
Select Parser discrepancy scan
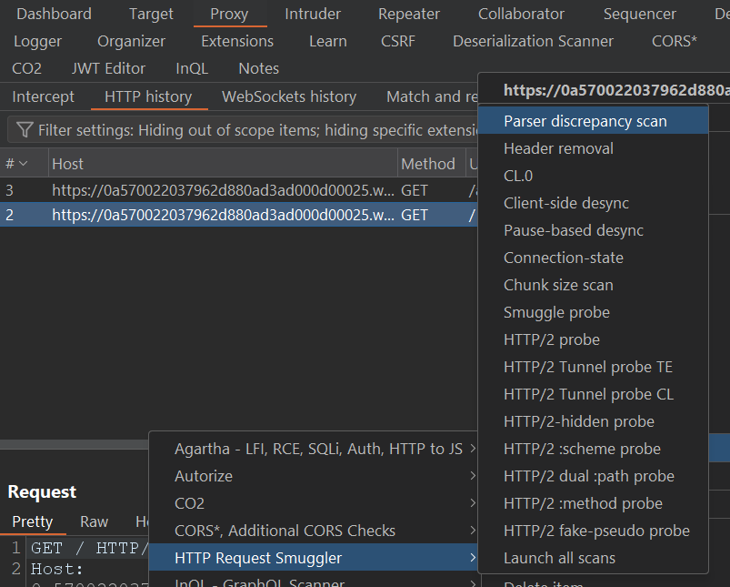point(585,121)
